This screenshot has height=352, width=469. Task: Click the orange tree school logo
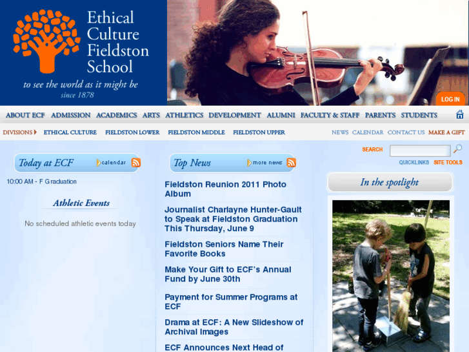click(x=46, y=41)
